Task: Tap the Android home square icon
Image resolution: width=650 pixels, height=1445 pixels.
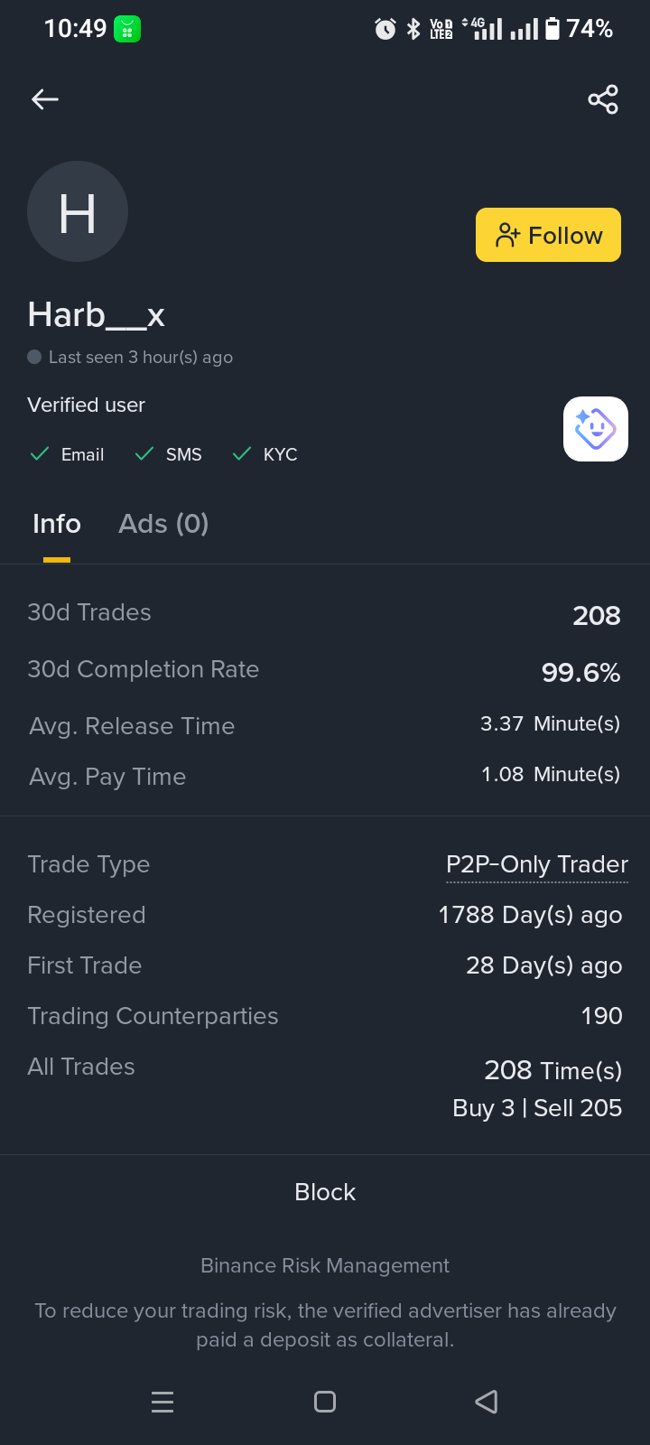Action: click(325, 1402)
